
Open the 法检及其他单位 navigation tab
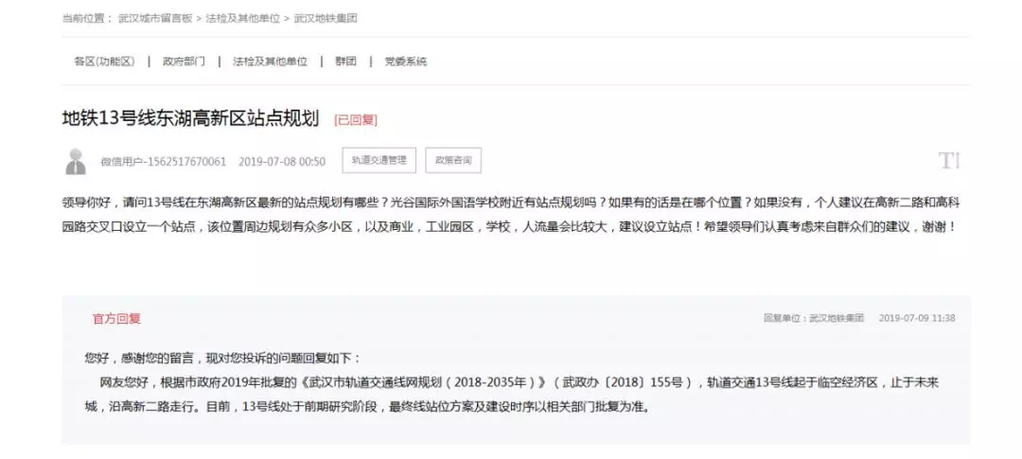click(270, 62)
